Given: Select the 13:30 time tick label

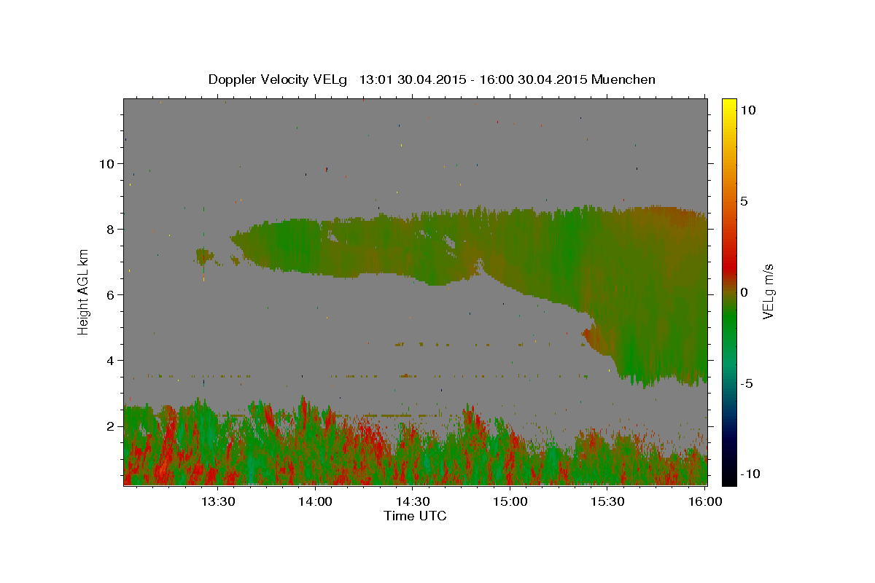Looking at the screenshot, I should pyautogui.click(x=217, y=501).
